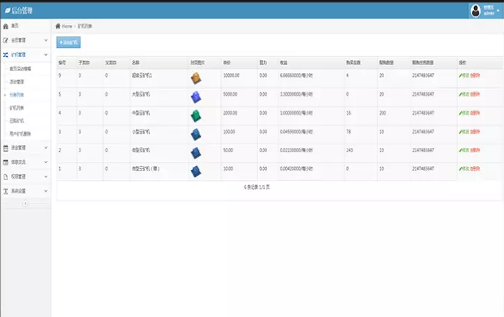Click red 删除 in the 50.00 row
The width and height of the screenshot is (504, 317).
(x=475, y=150)
